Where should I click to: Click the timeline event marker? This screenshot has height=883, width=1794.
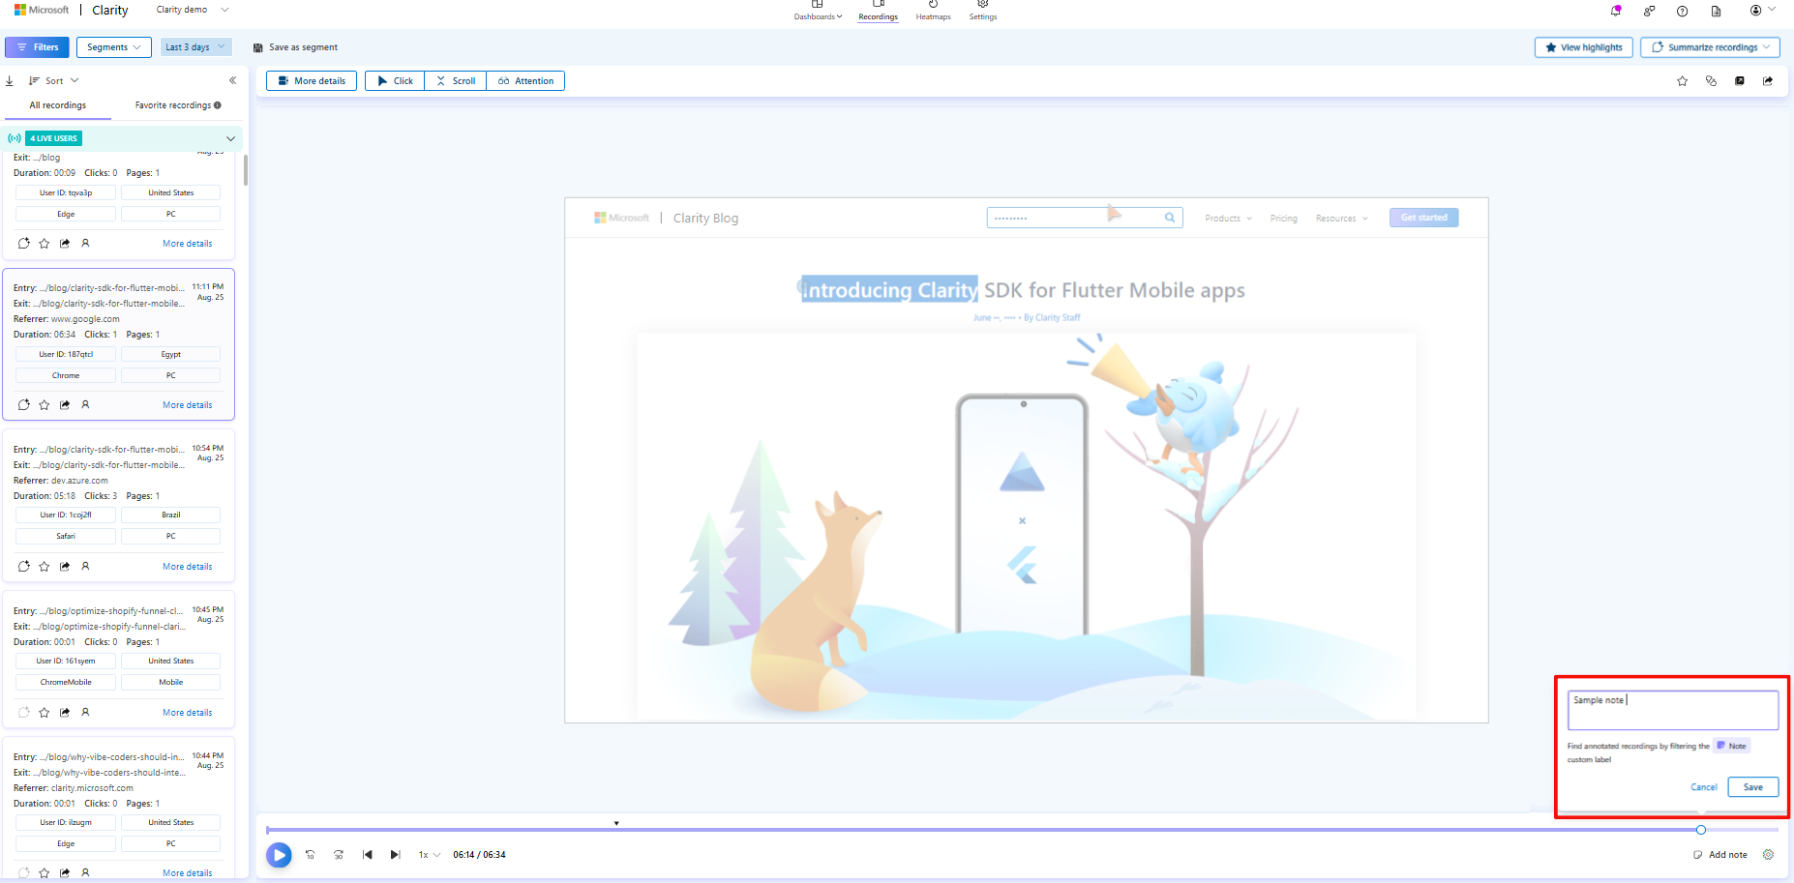click(x=616, y=824)
